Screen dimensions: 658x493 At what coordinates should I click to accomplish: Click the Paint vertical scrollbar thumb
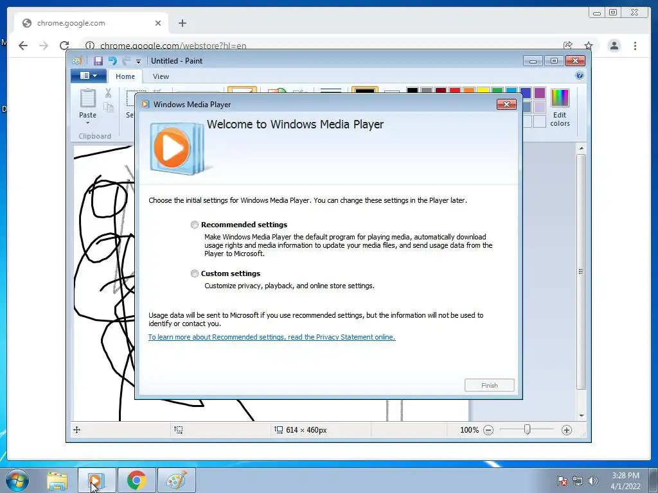pyautogui.click(x=581, y=272)
